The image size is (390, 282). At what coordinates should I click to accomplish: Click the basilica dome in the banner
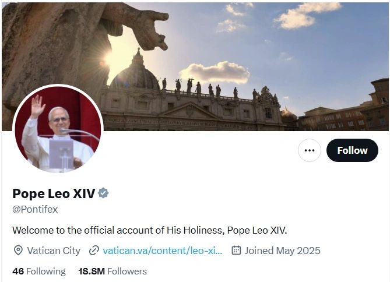pyautogui.click(x=136, y=72)
